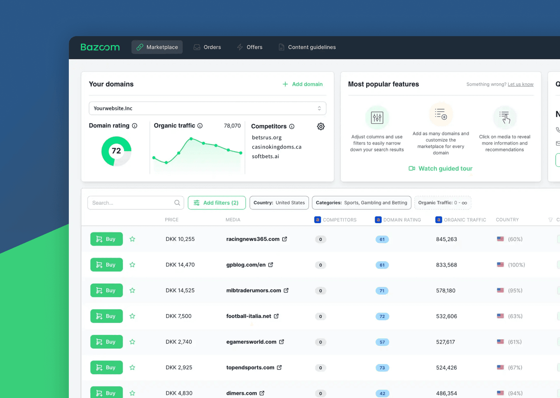Toggle favorite star for dimers.com
The image size is (560, 398).
click(132, 393)
